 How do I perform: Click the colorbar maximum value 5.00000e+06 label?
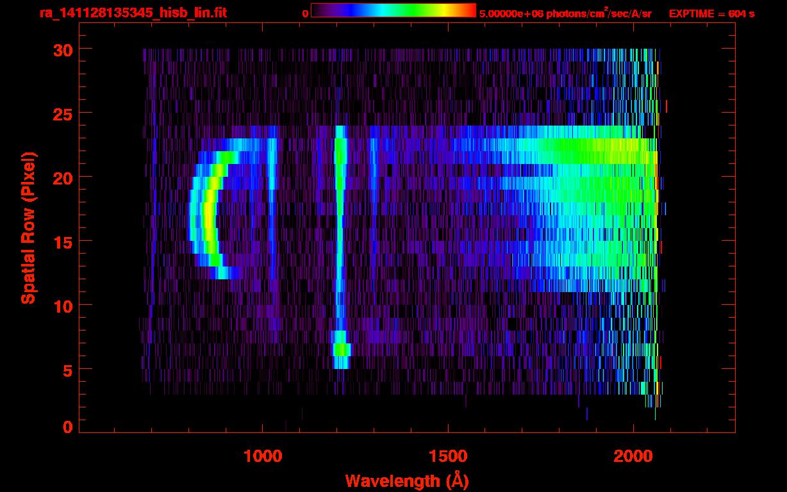pos(513,13)
